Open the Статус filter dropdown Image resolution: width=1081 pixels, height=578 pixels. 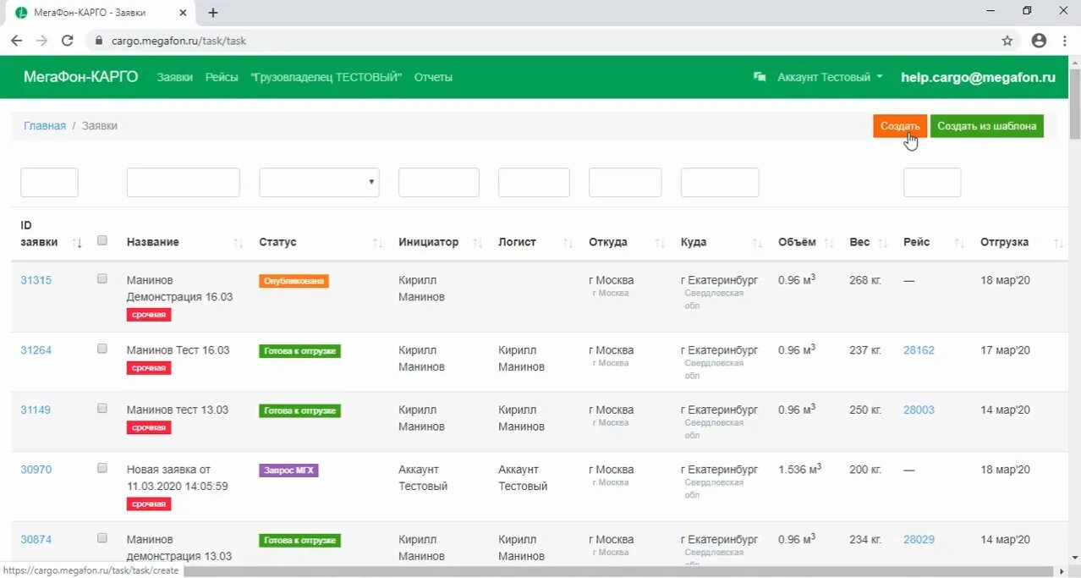pyautogui.click(x=319, y=182)
